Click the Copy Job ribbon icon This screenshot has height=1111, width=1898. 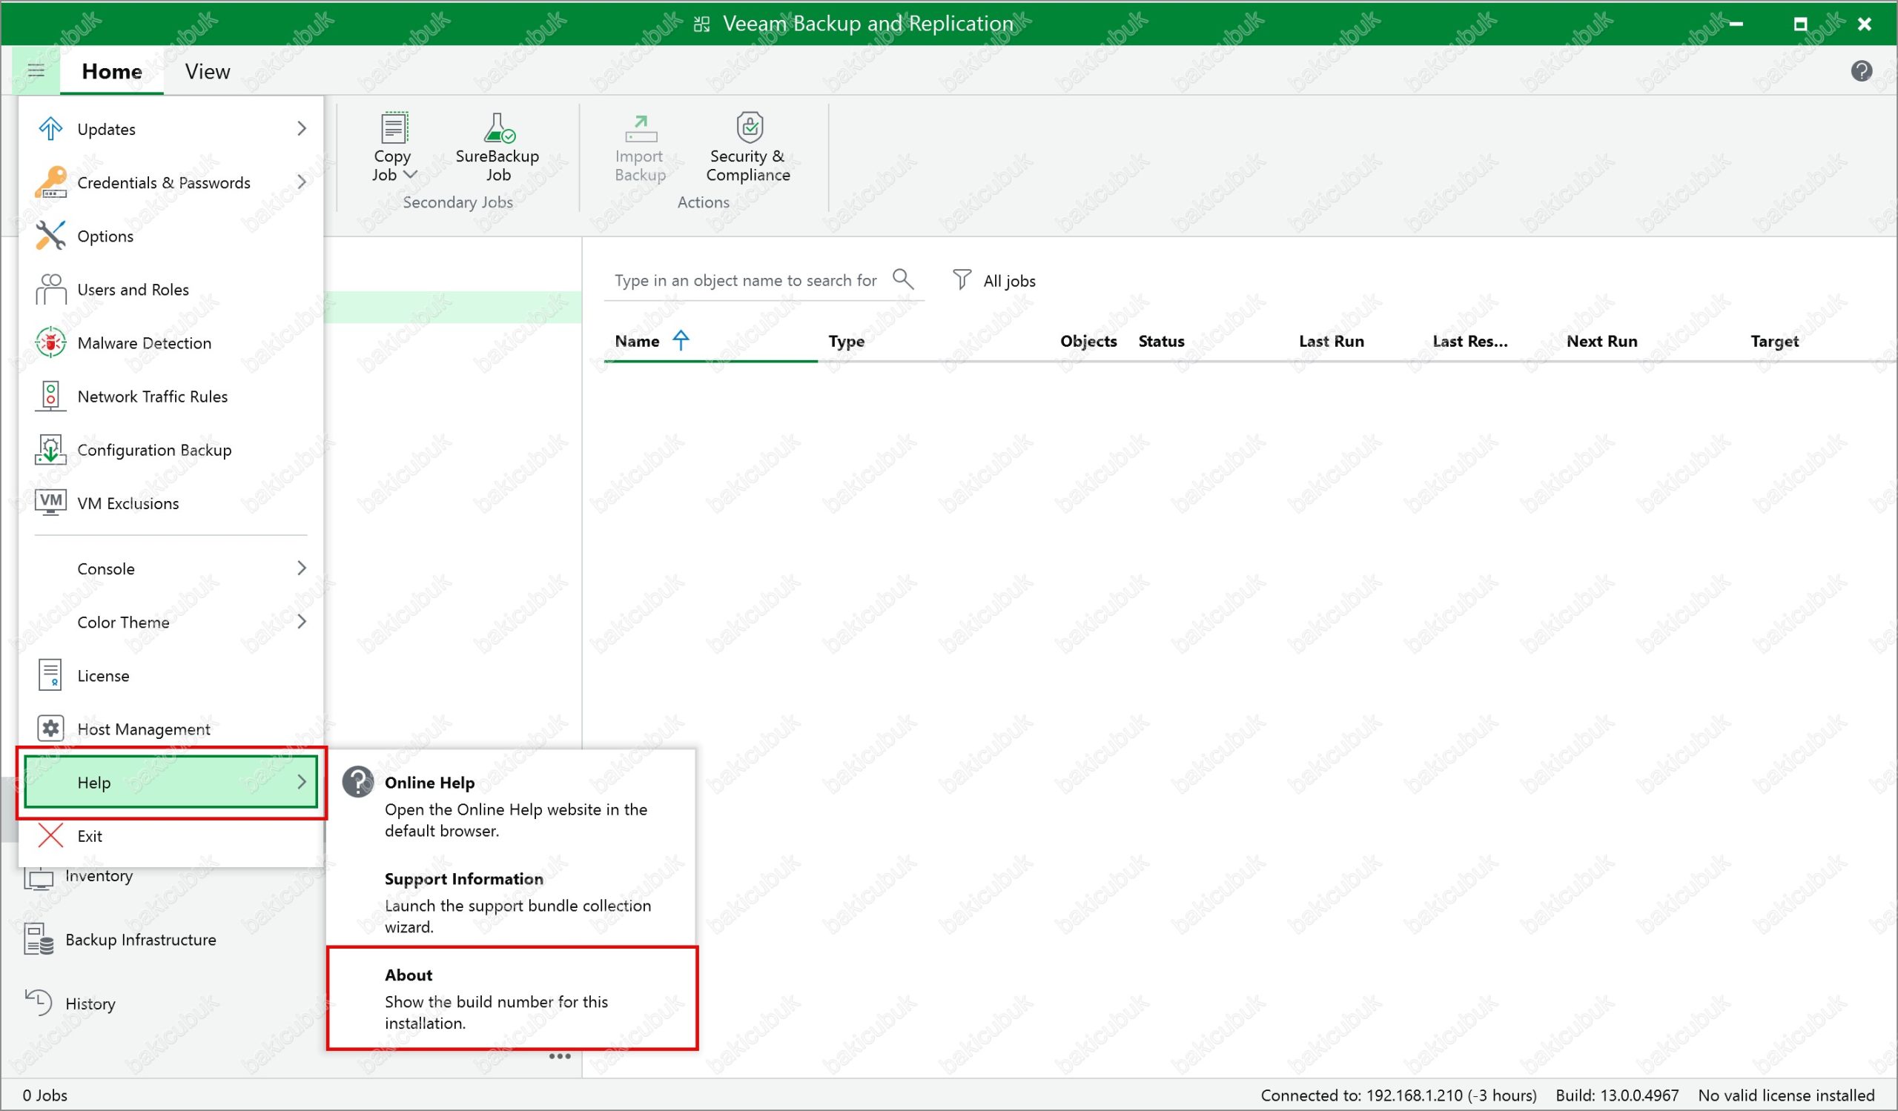(x=394, y=128)
